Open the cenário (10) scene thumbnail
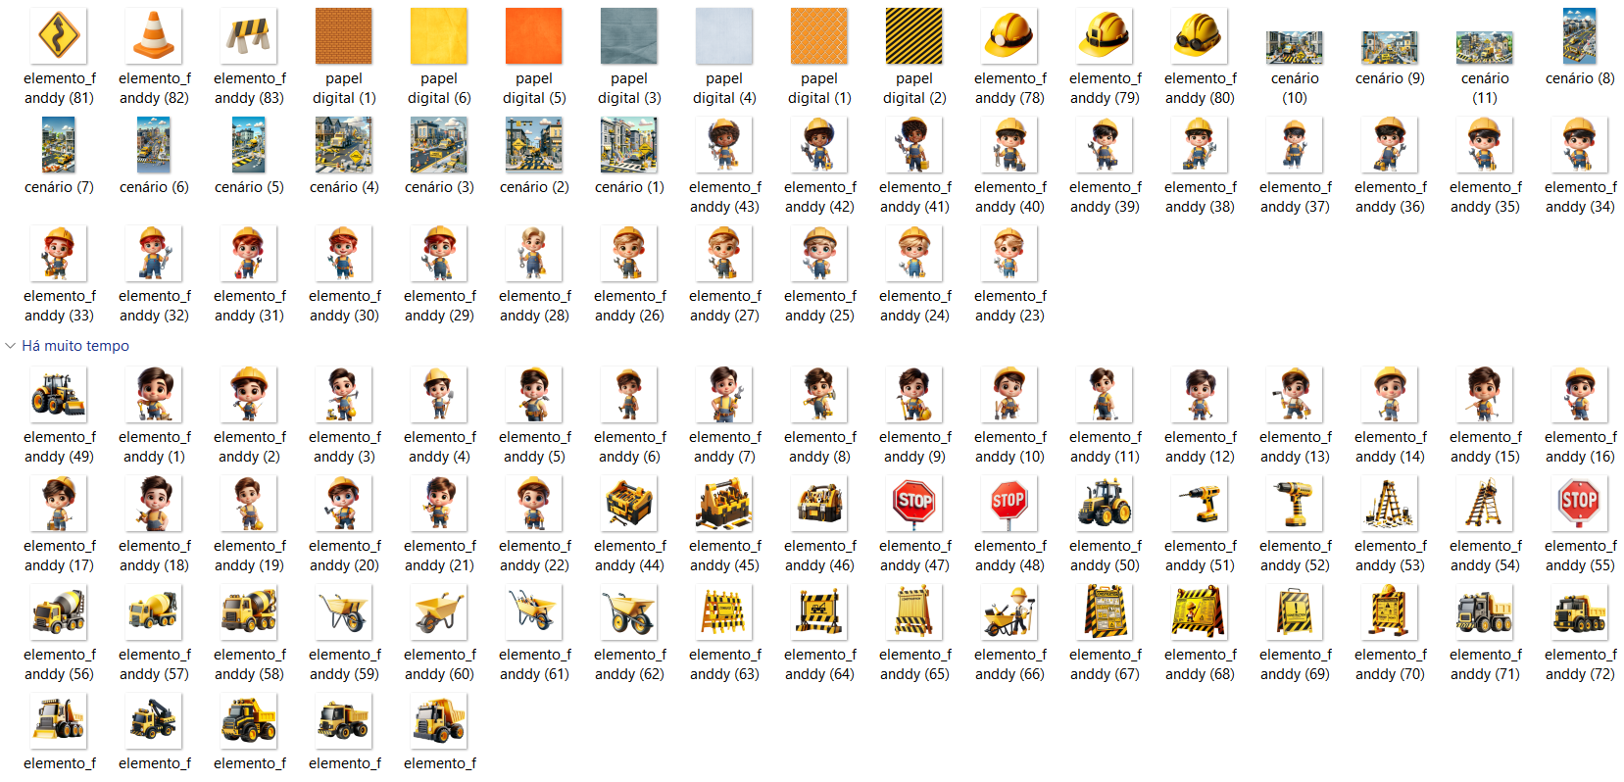The image size is (1624, 782). click(x=1295, y=47)
